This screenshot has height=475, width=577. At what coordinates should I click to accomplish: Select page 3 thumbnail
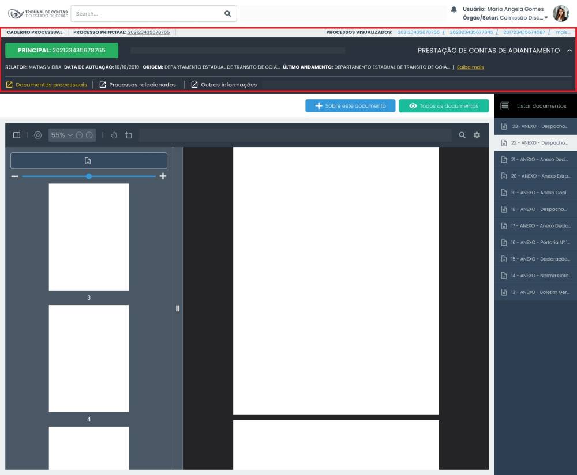tap(89, 237)
